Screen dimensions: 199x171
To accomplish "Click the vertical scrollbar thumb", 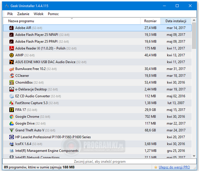I will click(x=194, y=36).
